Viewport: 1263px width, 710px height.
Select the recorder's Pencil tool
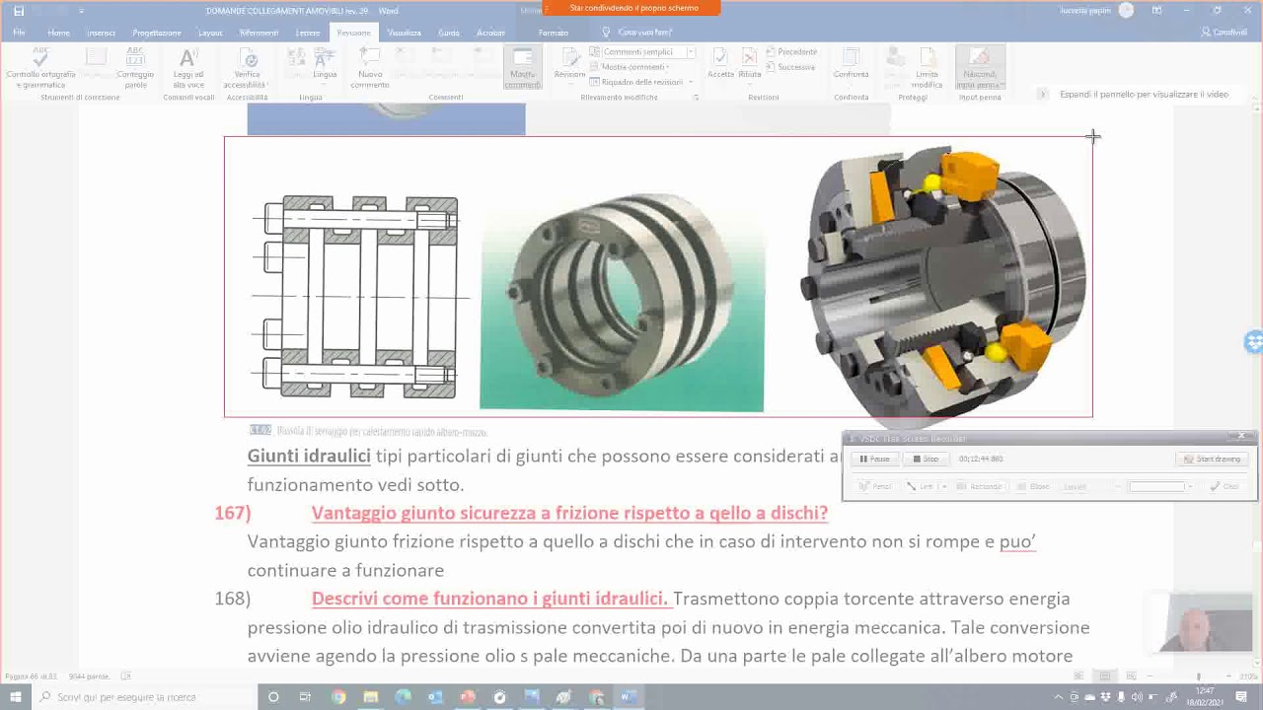click(x=875, y=486)
